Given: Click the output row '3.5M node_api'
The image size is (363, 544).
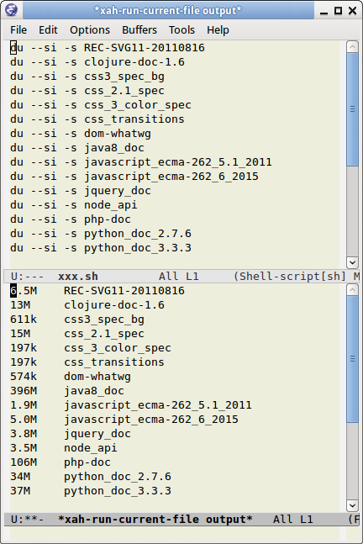Looking at the screenshot, I should pyautogui.click(x=64, y=448).
